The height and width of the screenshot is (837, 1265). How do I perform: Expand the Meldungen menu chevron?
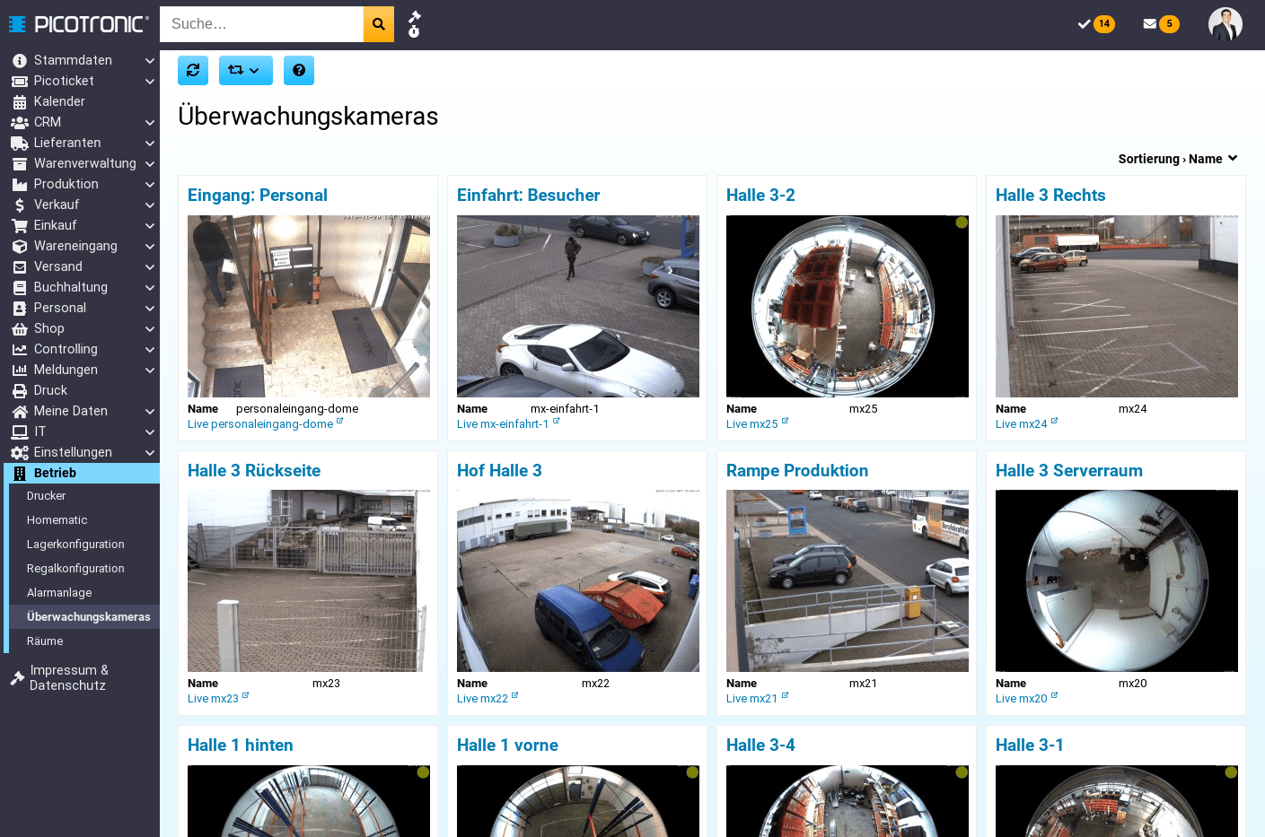pos(150,370)
